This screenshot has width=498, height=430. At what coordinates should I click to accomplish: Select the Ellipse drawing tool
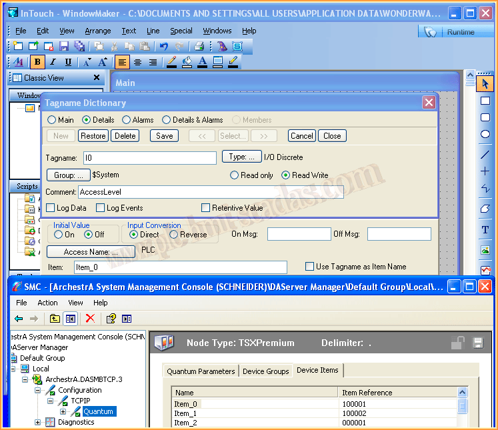tap(485, 134)
